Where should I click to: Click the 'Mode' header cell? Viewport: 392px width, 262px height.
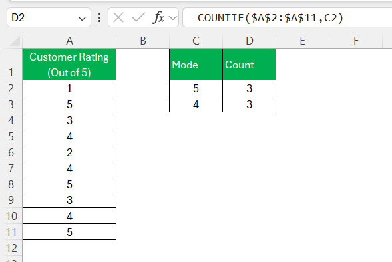[196, 65]
